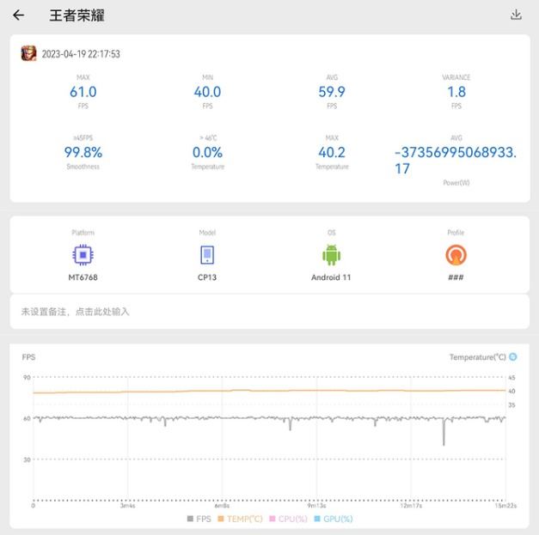
Task: Click the Android 11 OS label
Action: point(331,277)
